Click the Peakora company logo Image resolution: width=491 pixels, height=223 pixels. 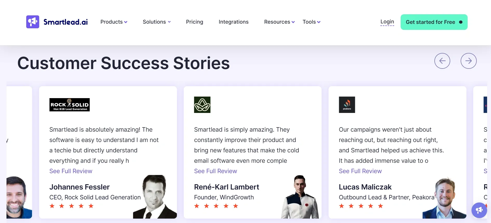coord(347,105)
